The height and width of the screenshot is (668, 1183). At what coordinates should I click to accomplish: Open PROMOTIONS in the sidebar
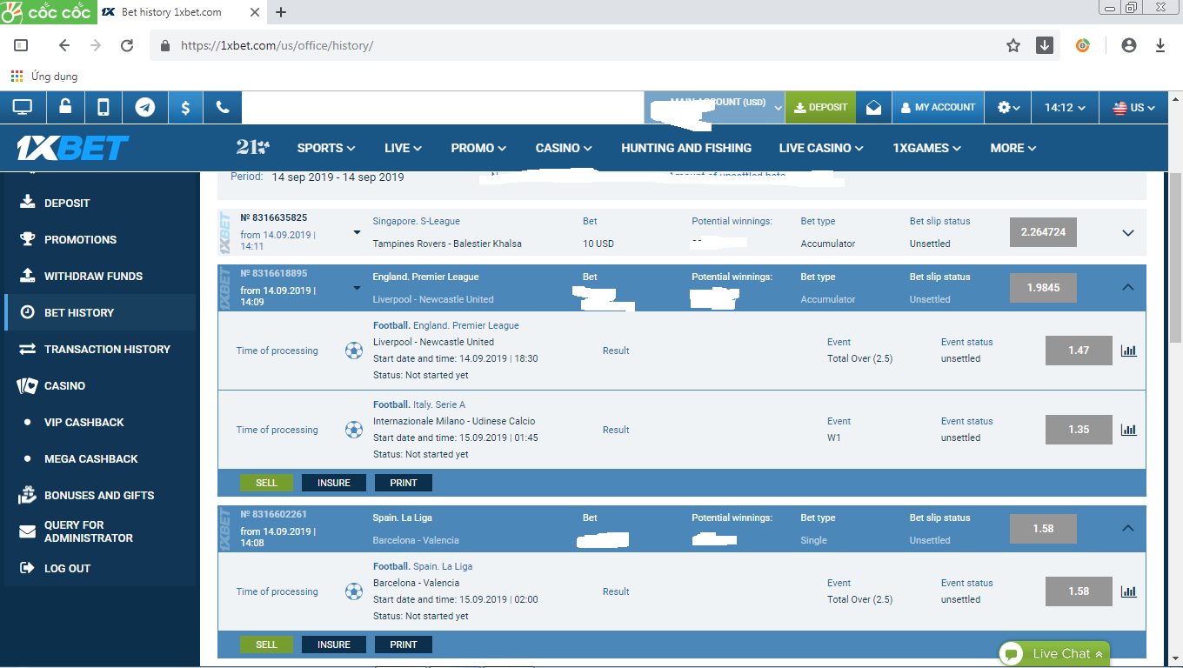point(100,239)
